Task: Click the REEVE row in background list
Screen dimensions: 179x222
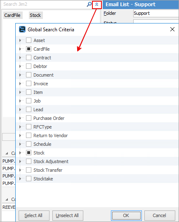Action: tap(9, 207)
